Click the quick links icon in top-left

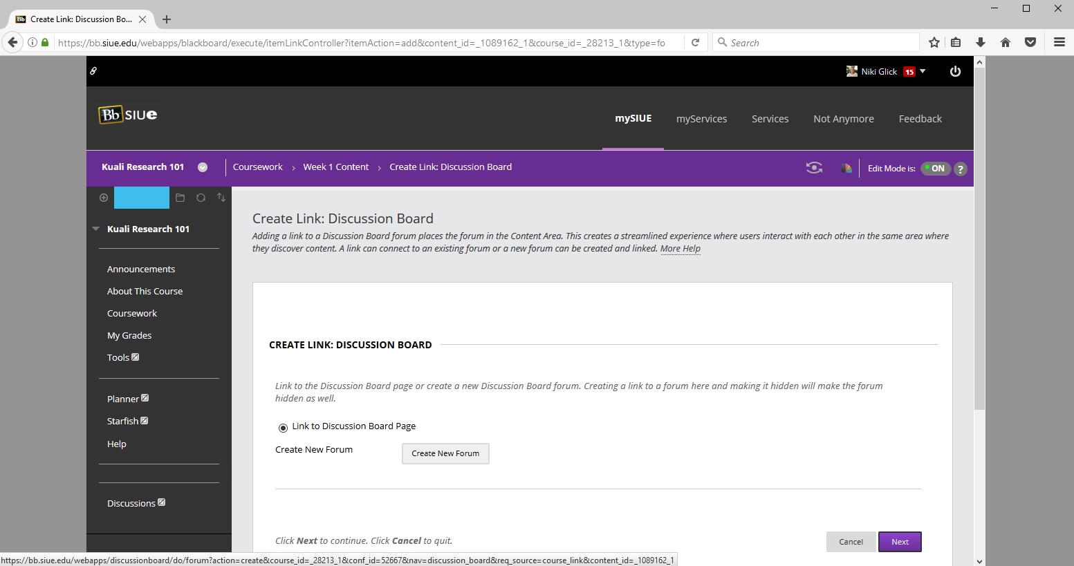(93, 71)
